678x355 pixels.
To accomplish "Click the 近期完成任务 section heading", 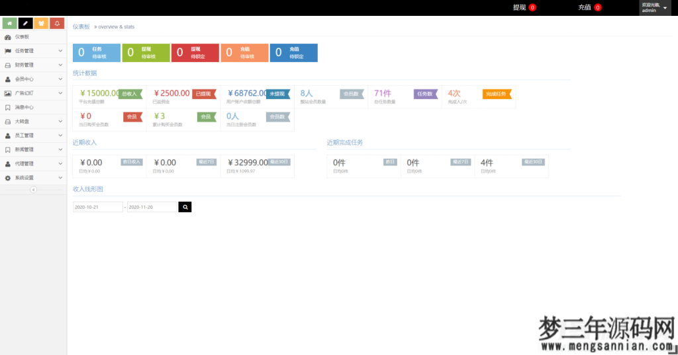I will pos(344,143).
